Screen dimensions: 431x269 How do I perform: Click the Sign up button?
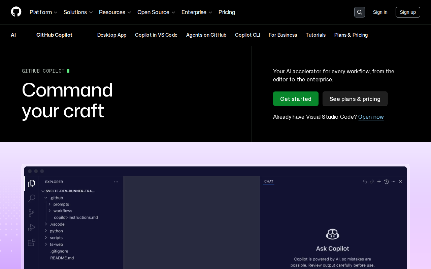pyautogui.click(x=408, y=12)
